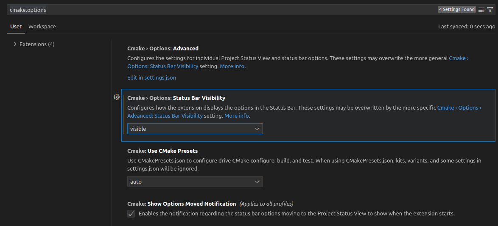
Task: Open the filter settings funnel menu
Action: coord(490,10)
